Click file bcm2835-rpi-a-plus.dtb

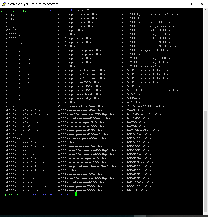coord(22,143)
